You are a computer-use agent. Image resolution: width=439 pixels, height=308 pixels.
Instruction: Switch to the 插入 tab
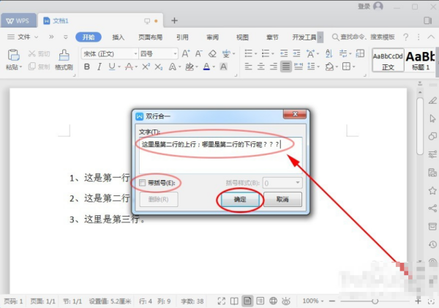[x=118, y=37]
